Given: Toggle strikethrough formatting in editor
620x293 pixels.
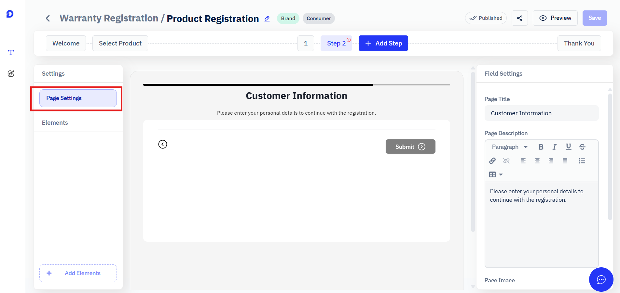Looking at the screenshot, I should (x=582, y=147).
